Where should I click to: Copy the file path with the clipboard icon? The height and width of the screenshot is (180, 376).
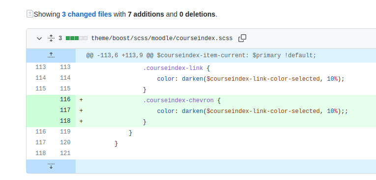242,38
